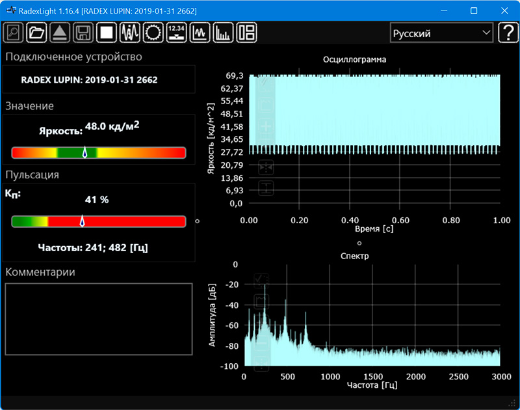Image resolution: width=520 pixels, height=410 pixels.
Task: Show the spectrum bar chart icon
Action: [223, 33]
